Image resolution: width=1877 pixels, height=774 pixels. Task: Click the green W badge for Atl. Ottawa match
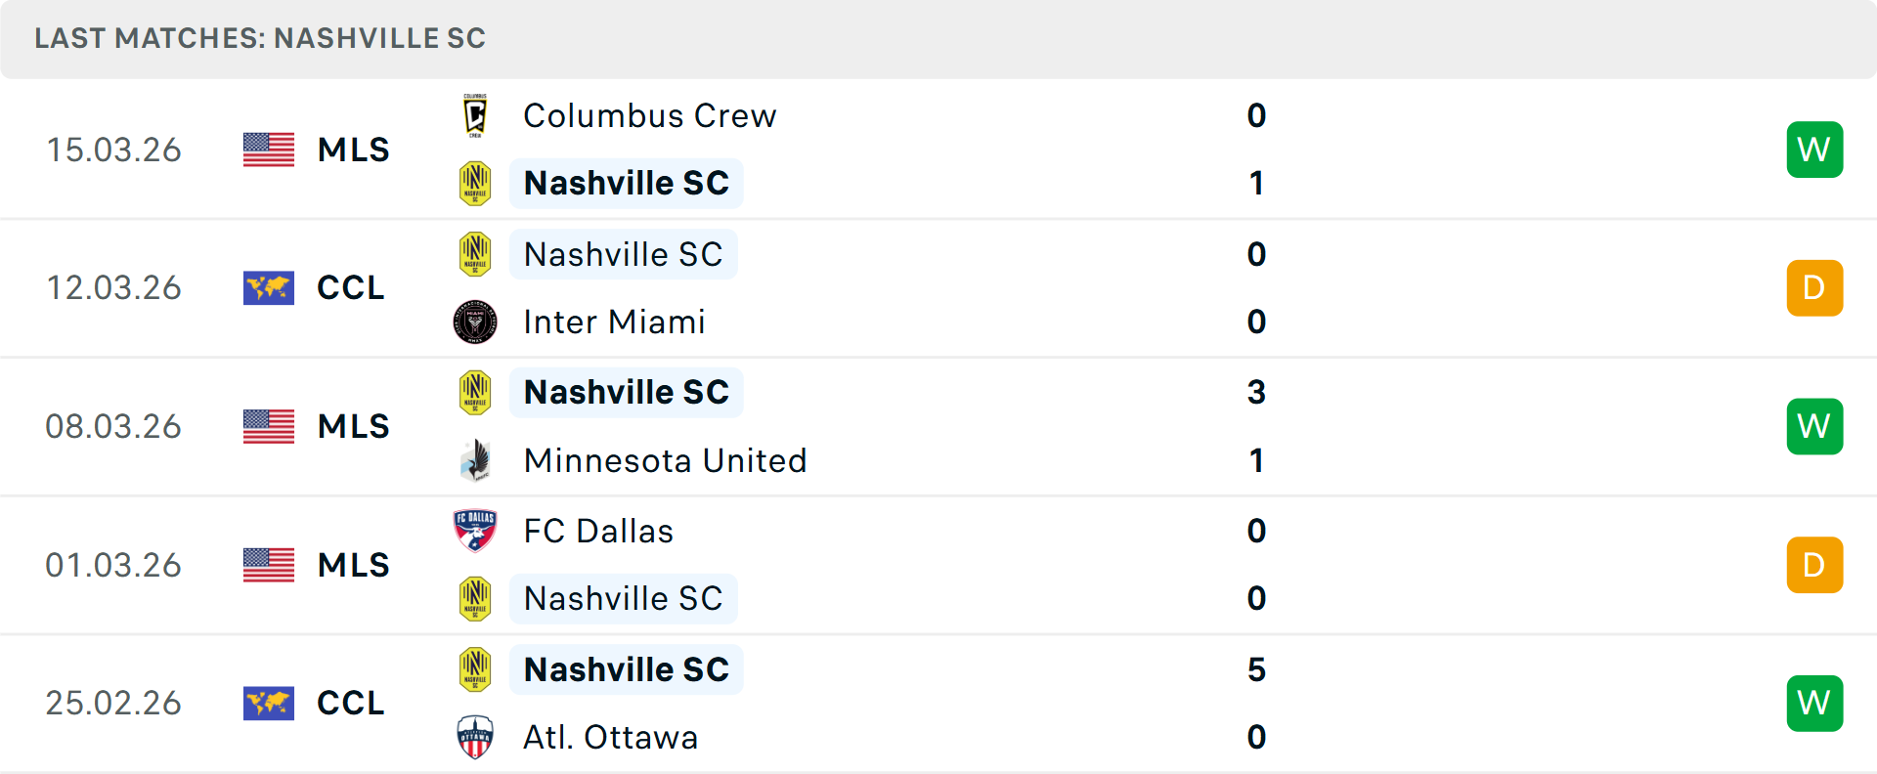[x=1814, y=703]
